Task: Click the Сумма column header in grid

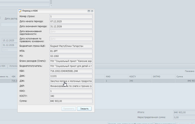Action: [185, 76]
